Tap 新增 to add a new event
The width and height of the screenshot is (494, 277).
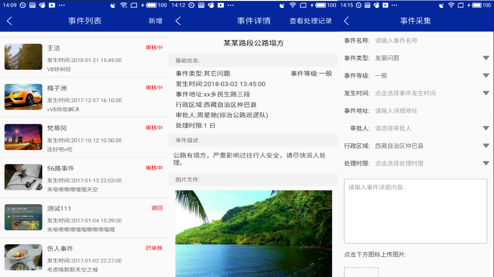(x=156, y=21)
